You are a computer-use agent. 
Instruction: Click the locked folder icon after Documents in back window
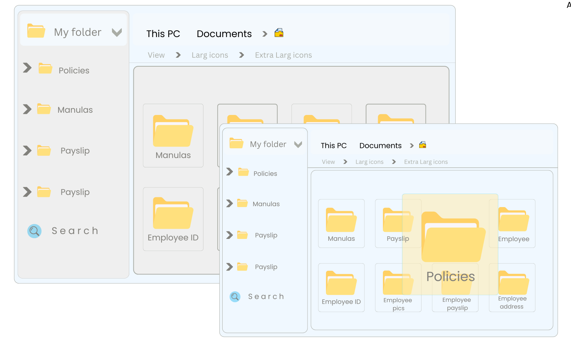tap(279, 33)
